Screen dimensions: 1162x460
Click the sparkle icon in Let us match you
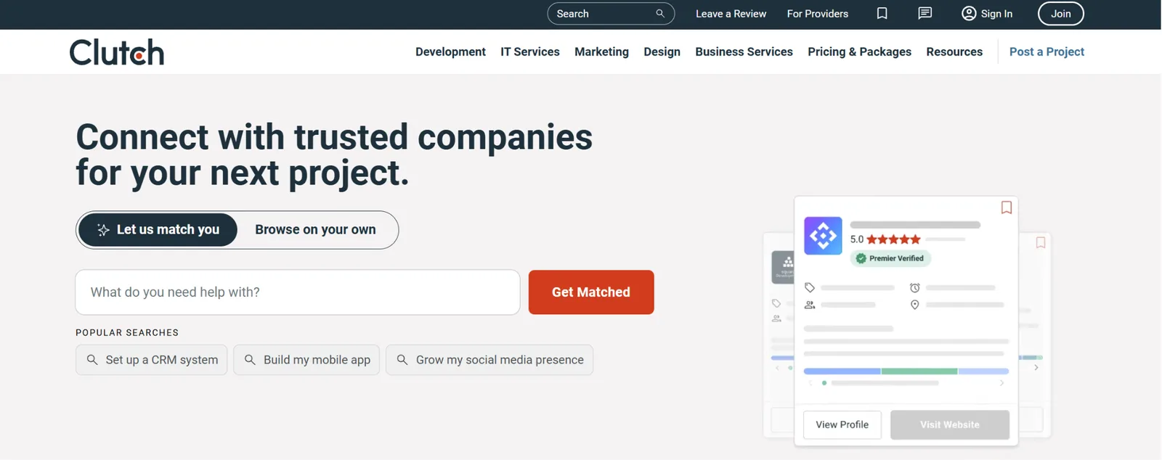click(x=103, y=230)
